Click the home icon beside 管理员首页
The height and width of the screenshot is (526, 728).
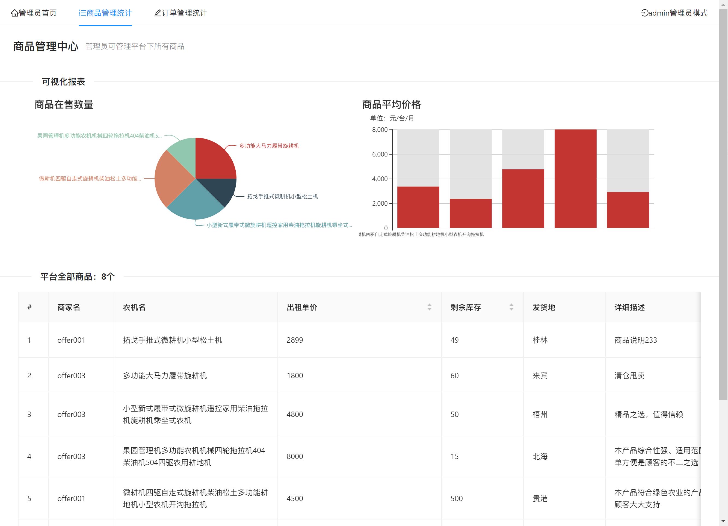(14, 13)
